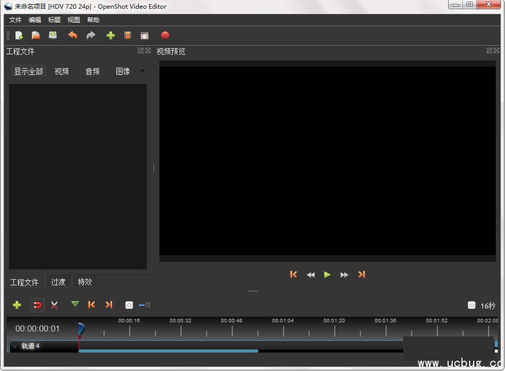Toggle the razor scissors tool
This screenshot has width=505, height=371.
pos(54,305)
